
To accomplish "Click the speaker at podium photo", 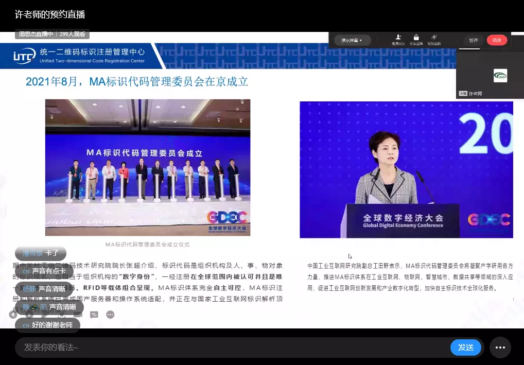I will [406, 170].
